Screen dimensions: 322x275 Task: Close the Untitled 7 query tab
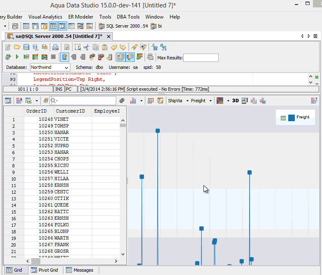click(x=109, y=36)
